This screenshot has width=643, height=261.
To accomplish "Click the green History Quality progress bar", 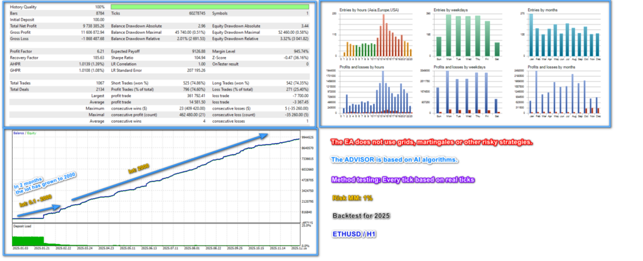I will pyautogui.click(x=210, y=7).
